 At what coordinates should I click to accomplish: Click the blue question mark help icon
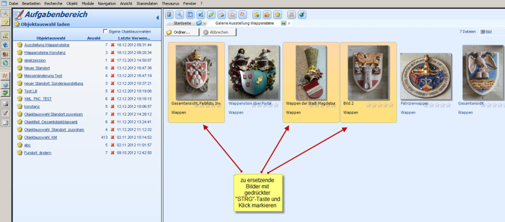click(x=5, y=84)
